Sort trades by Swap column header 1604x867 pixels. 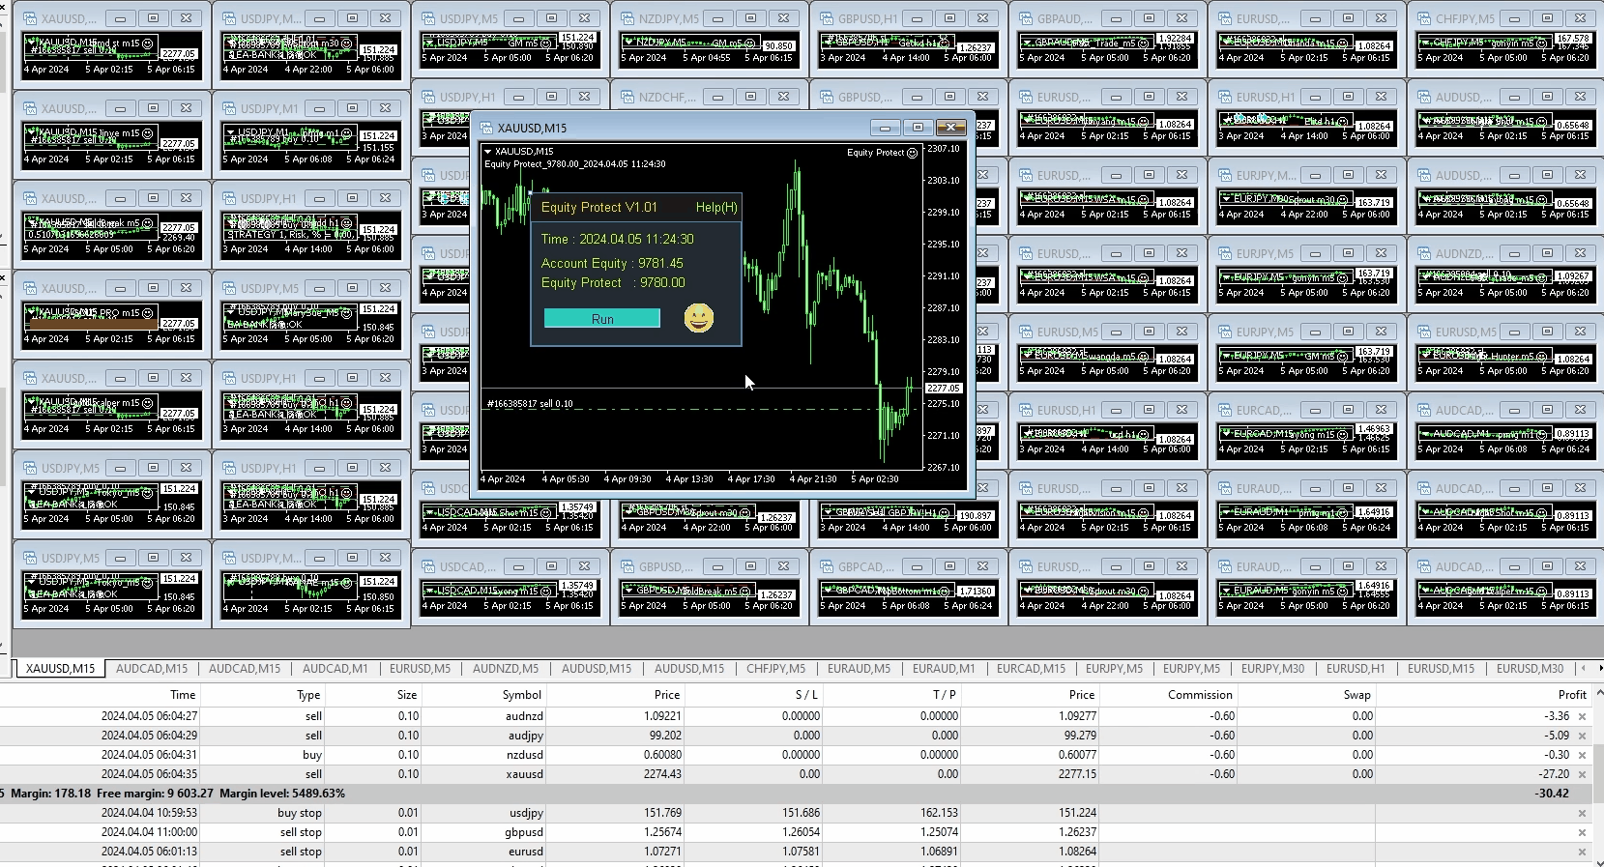1357,694
